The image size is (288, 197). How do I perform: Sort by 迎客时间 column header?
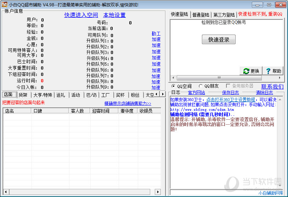(104, 111)
